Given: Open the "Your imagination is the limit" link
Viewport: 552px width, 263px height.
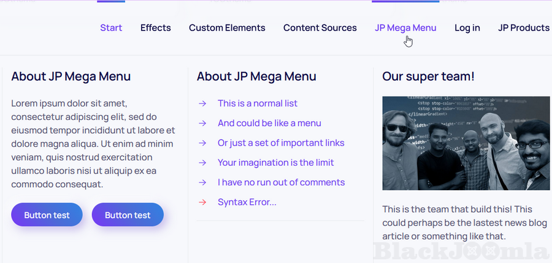Looking at the screenshot, I should coord(275,163).
